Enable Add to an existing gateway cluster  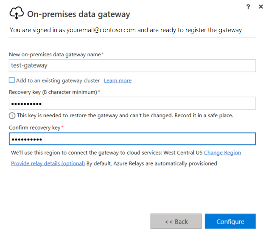[12, 80]
